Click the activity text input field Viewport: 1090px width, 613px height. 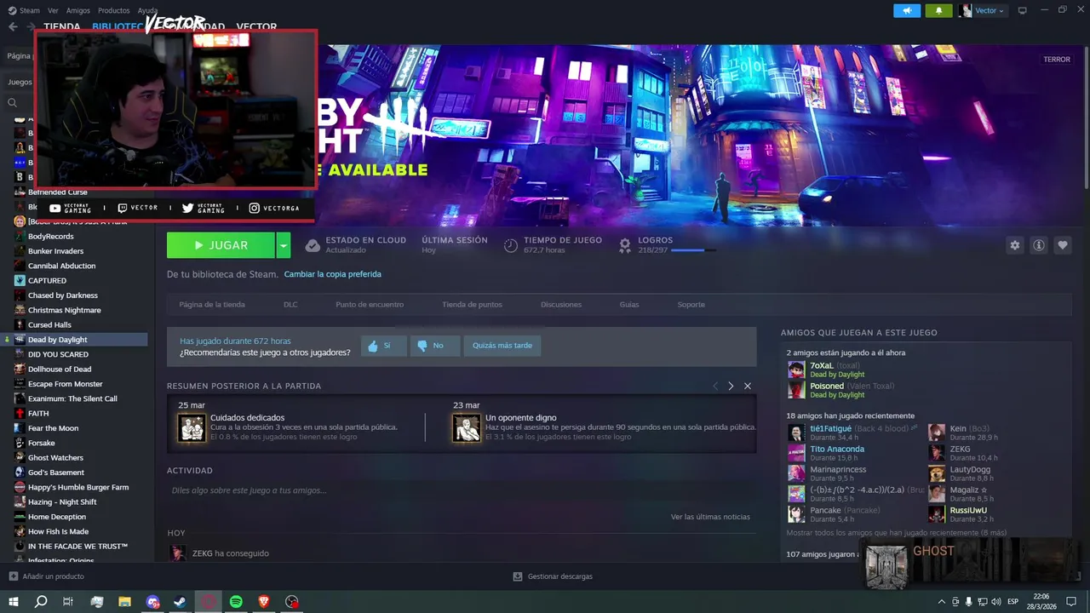[x=461, y=490]
